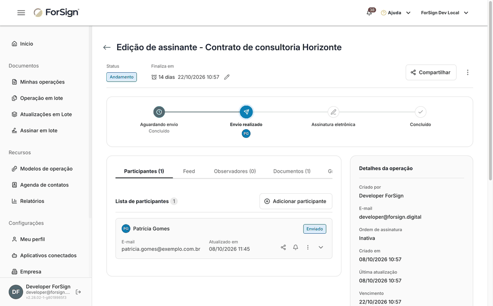This screenshot has height=306, width=493.
Task: Open Agenda de contatos
Action: pos(40,185)
